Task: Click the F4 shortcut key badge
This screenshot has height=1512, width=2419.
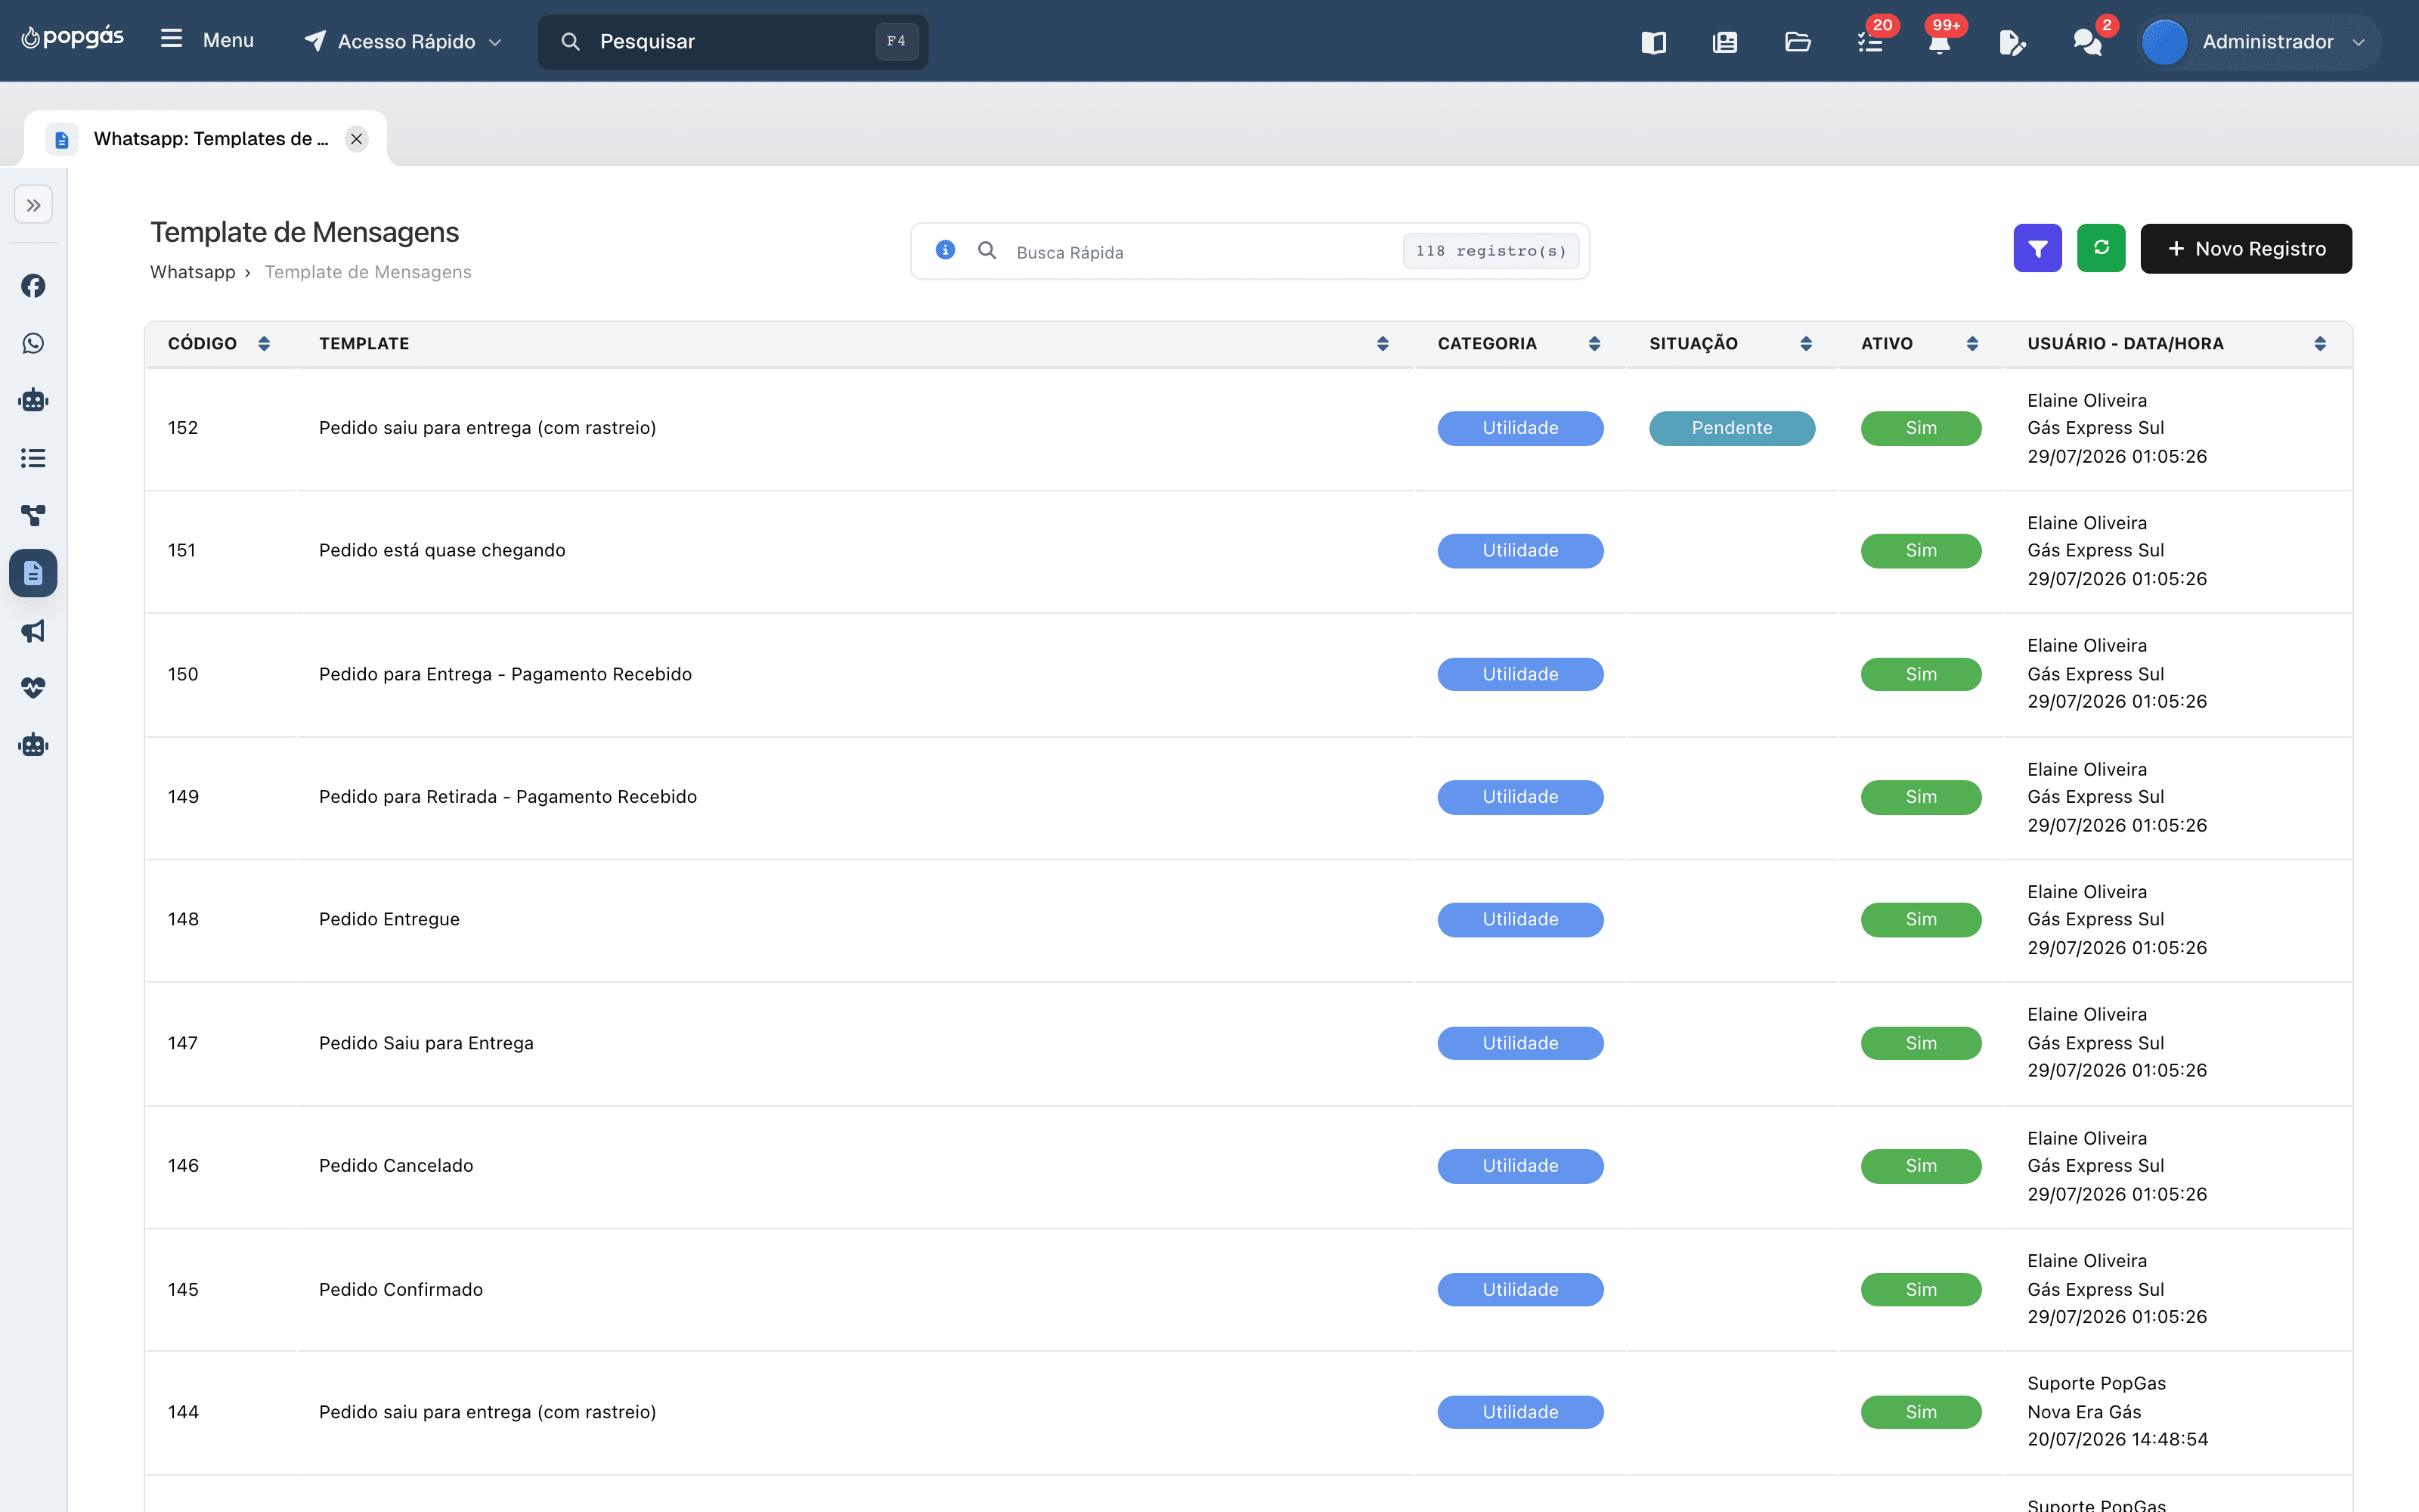Action: pyautogui.click(x=896, y=41)
